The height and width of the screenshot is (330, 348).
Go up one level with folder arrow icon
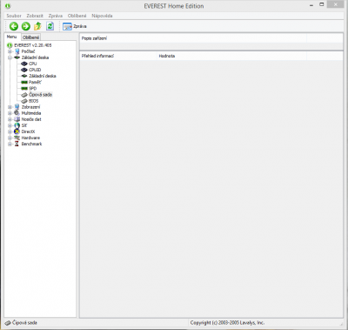tap(37, 26)
